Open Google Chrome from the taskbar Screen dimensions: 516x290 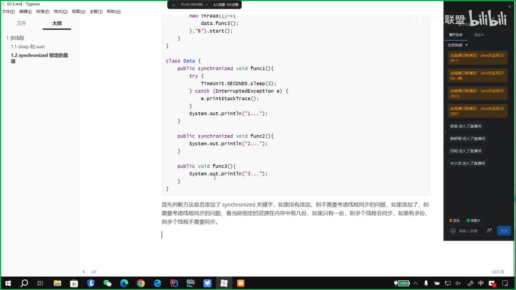tap(141, 283)
